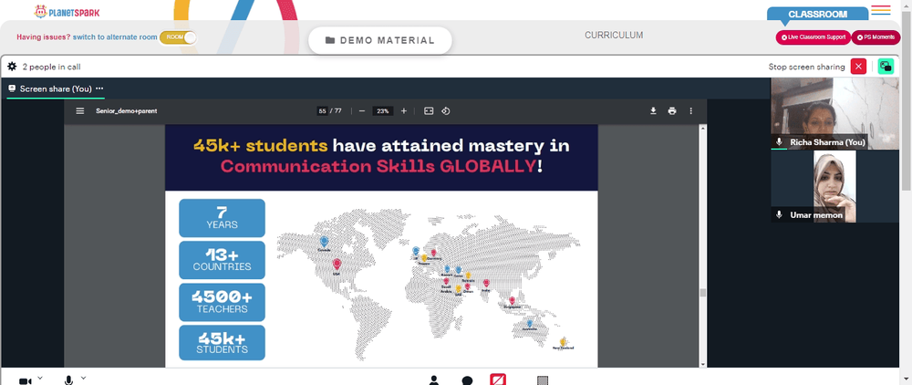
Task: Print the PDF using printer icon
Action: click(672, 111)
